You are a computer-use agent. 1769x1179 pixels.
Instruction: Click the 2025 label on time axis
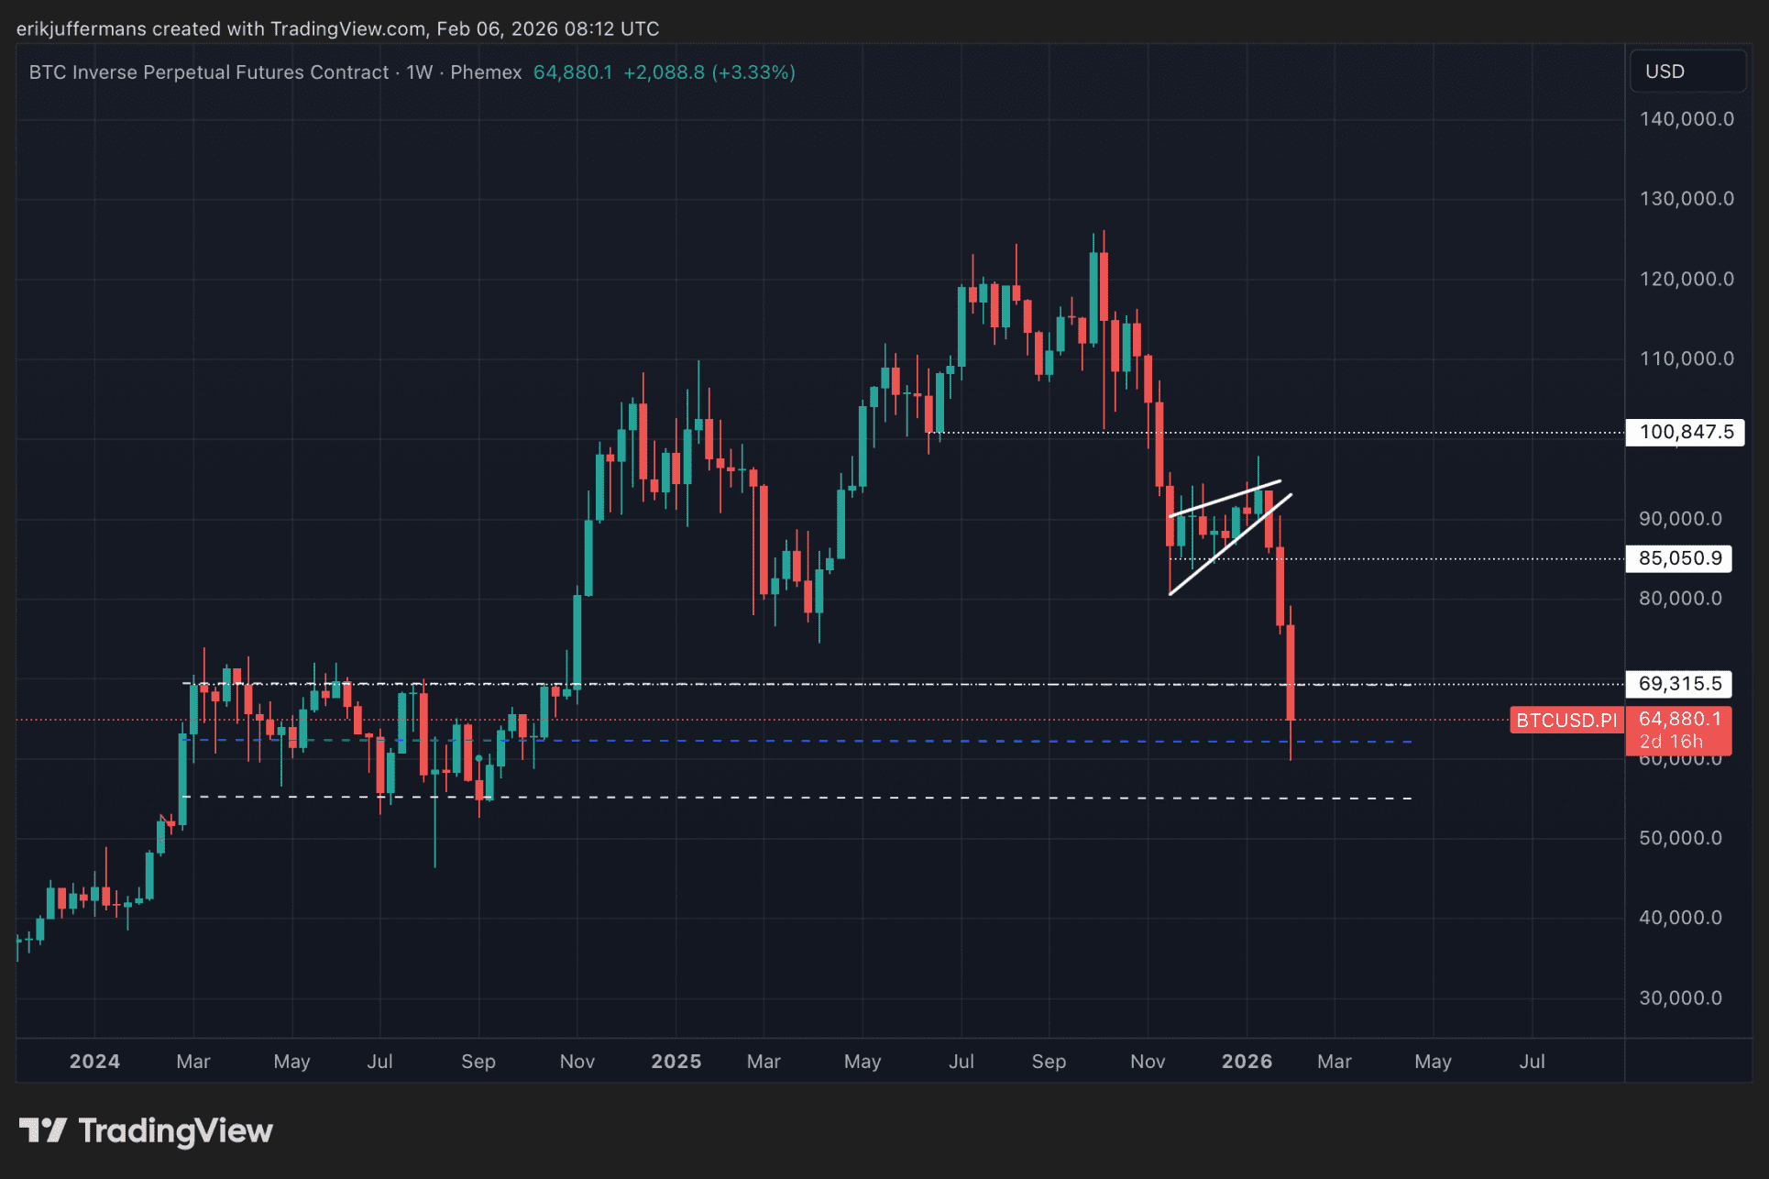click(x=676, y=1062)
